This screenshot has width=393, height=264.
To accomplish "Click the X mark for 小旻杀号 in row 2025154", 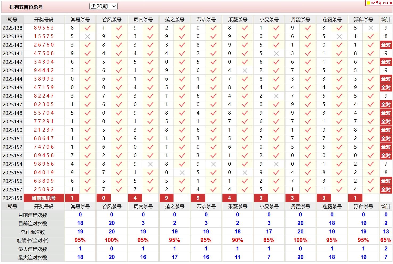I will tap(276, 164).
